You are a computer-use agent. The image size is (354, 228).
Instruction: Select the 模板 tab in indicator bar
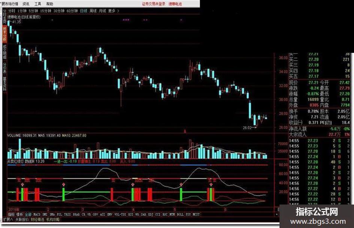pyautogui.click(x=19, y=215)
